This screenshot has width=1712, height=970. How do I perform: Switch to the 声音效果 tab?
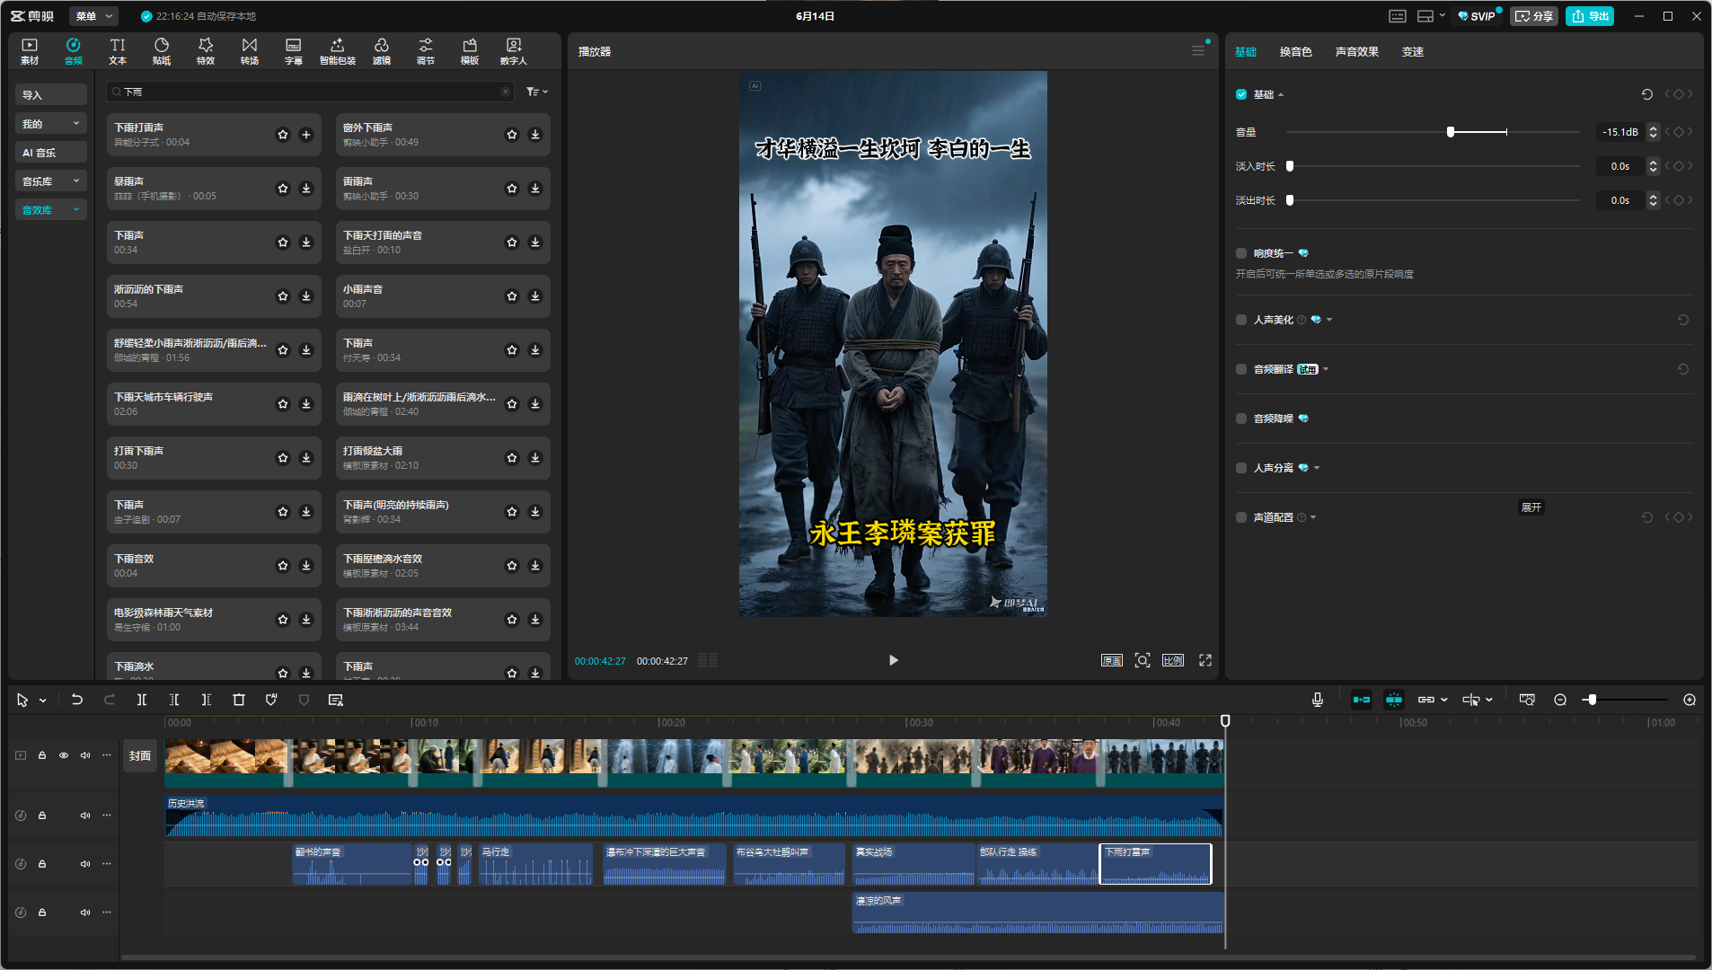1356,52
